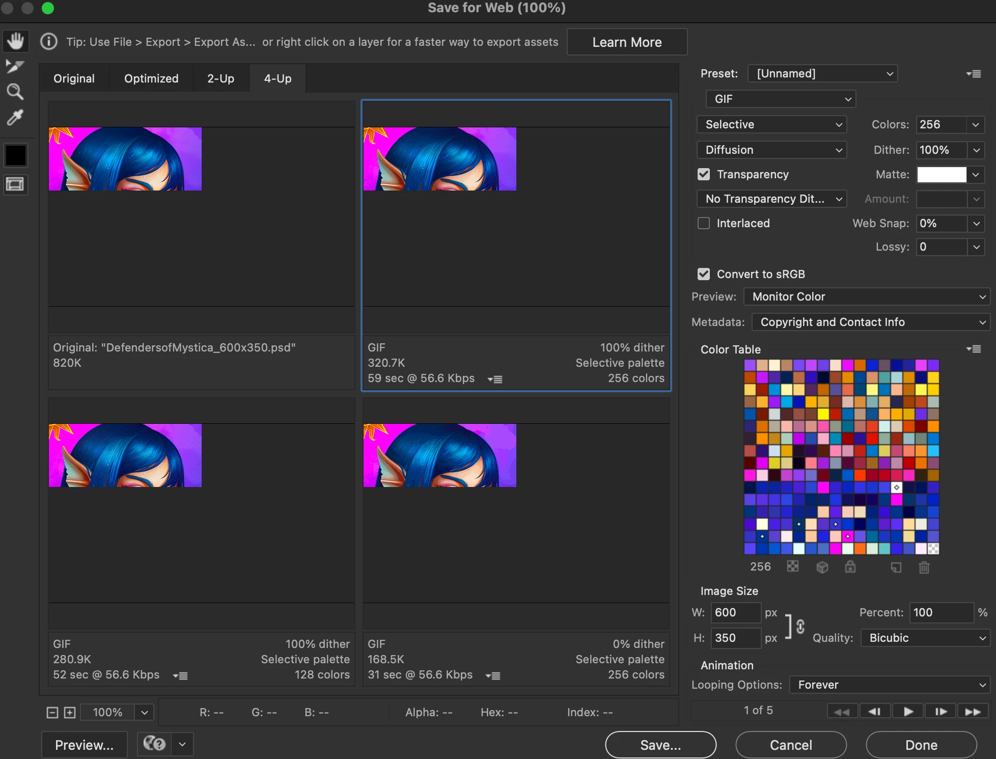Image resolution: width=996 pixels, height=759 pixels.
Task: Select the Eyedropper tool
Action: tap(15, 118)
